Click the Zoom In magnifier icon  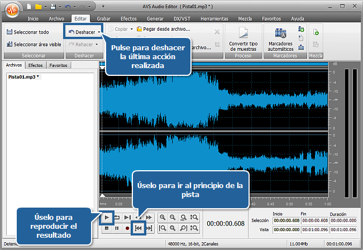click(x=162, y=217)
